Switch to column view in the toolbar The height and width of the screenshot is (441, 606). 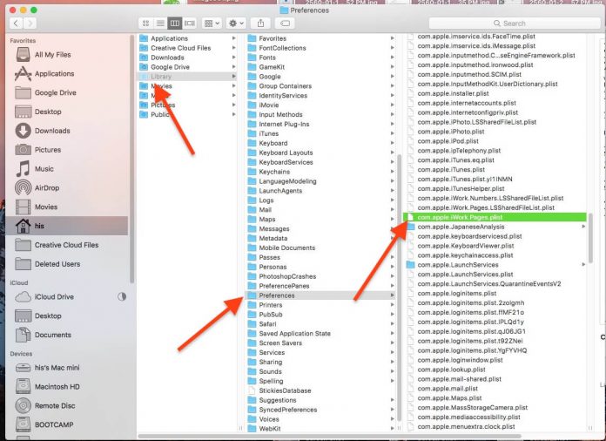175,24
